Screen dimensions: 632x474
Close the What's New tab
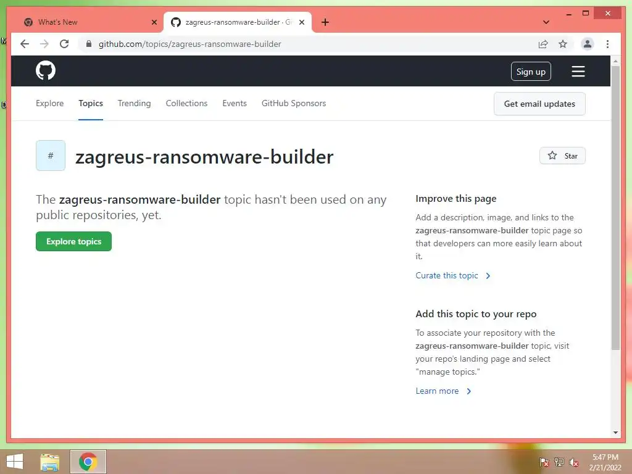(154, 22)
